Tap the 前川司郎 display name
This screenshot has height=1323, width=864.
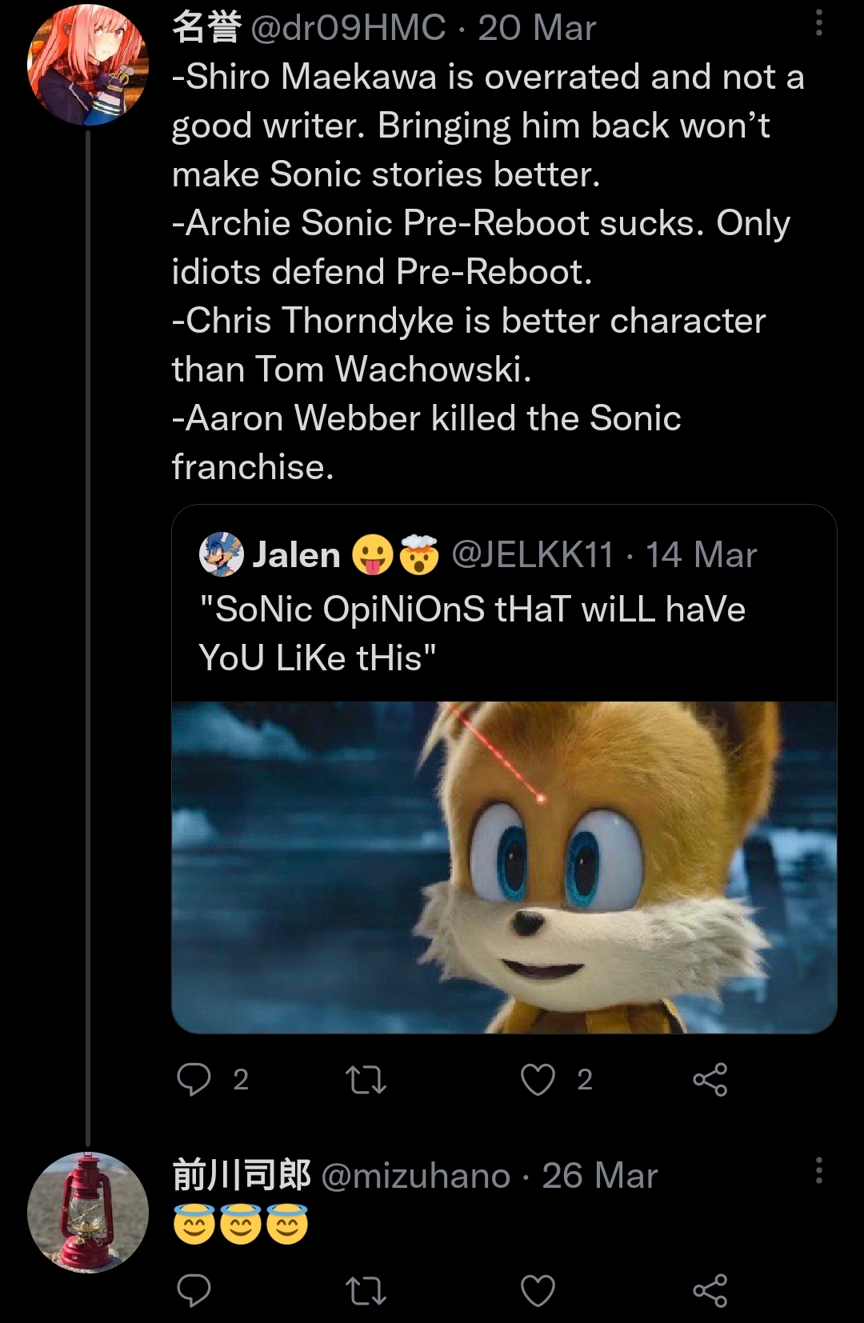coord(242,1176)
